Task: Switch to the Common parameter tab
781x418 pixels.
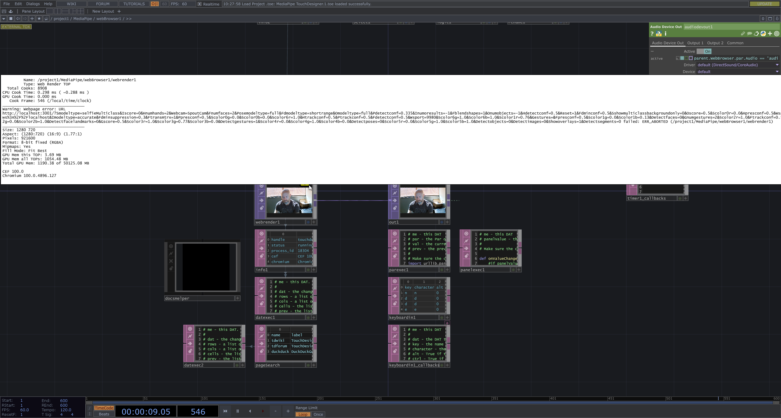Action: coord(735,43)
